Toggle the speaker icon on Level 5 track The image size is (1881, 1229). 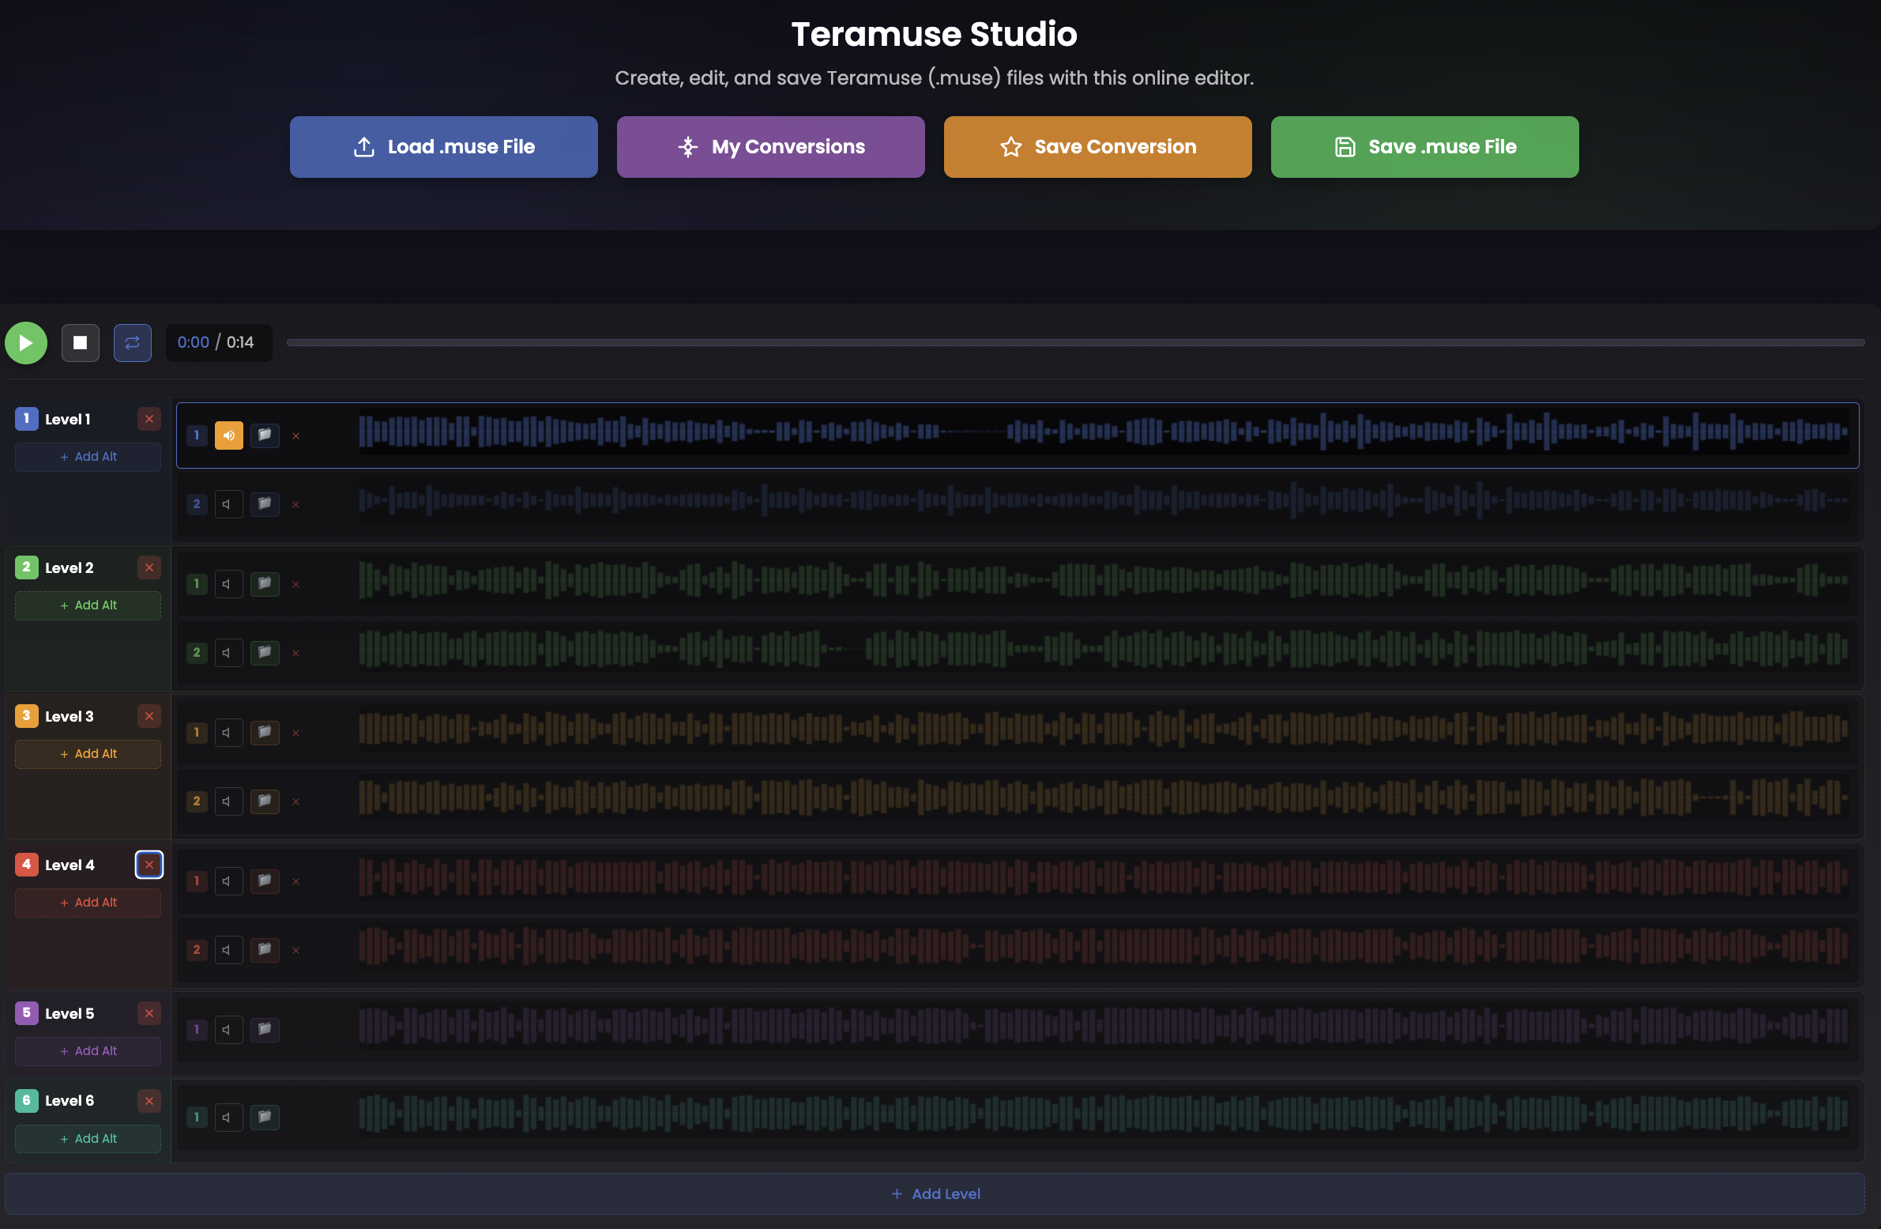pos(228,1029)
